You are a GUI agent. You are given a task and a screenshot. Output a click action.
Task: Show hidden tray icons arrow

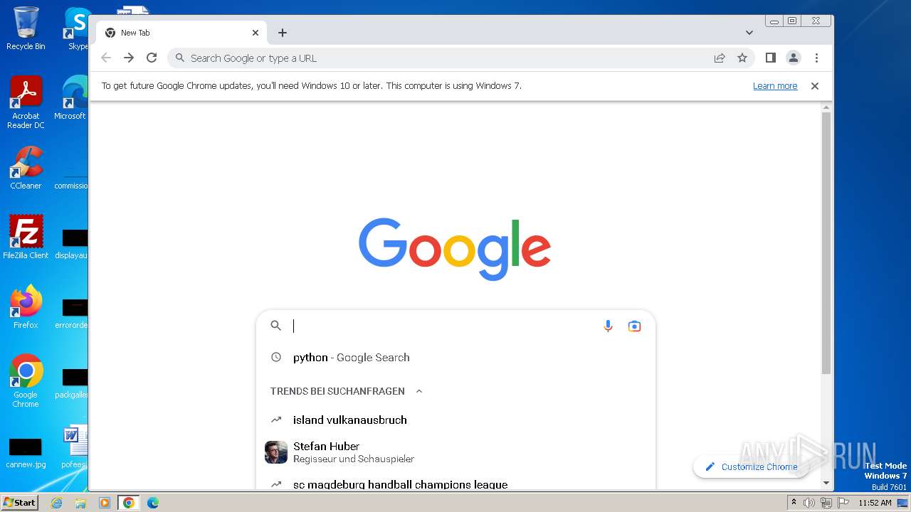[x=794, y=503]
